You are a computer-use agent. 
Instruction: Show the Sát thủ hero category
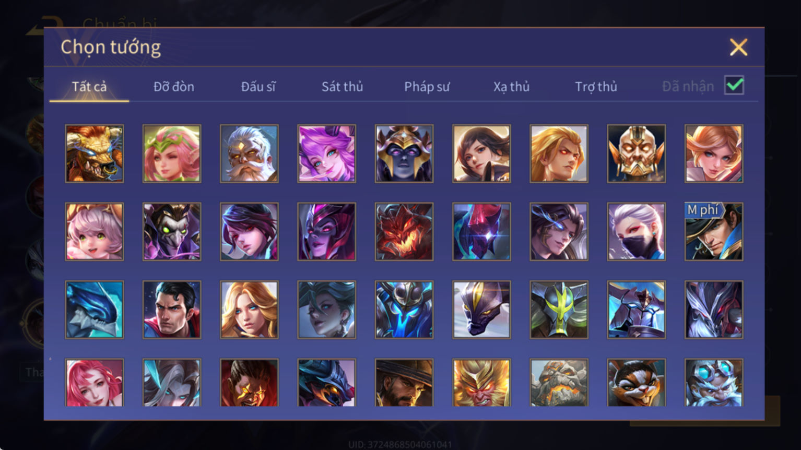point(342,87)
